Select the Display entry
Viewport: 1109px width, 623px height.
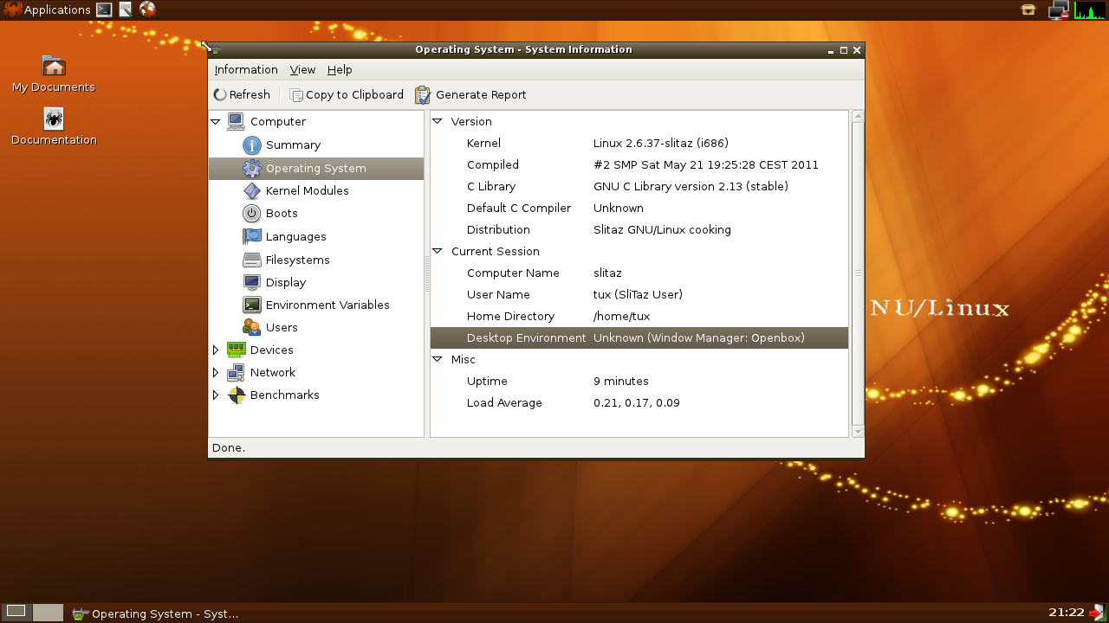click(x=285, y=283)
